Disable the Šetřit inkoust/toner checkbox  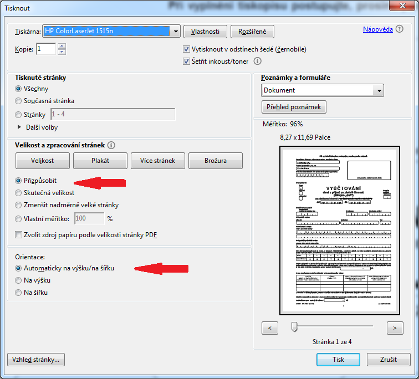click(187, 62)
